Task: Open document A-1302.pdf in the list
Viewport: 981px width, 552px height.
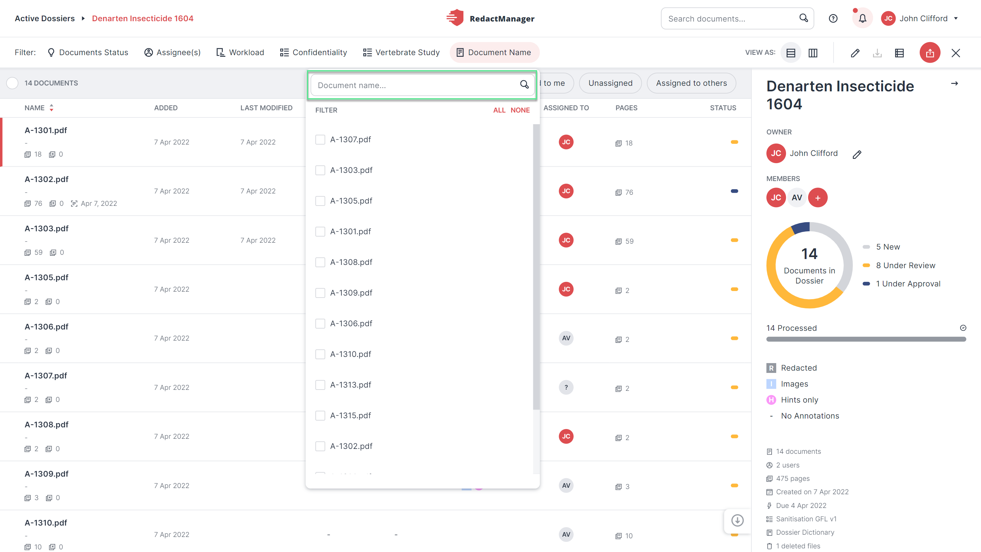Action: tap(46, 179)
